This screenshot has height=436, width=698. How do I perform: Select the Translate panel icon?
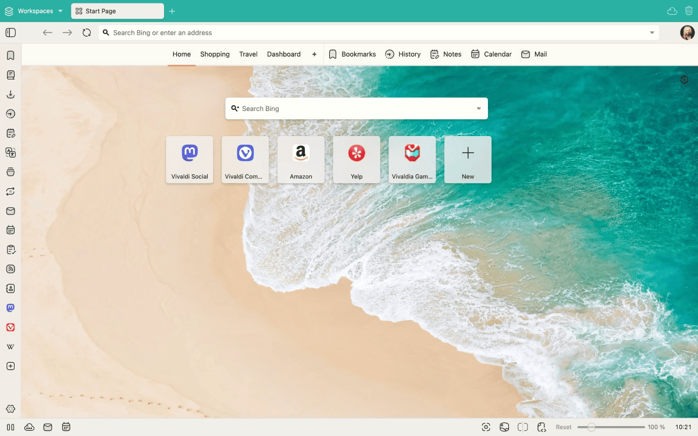point(10,152)
